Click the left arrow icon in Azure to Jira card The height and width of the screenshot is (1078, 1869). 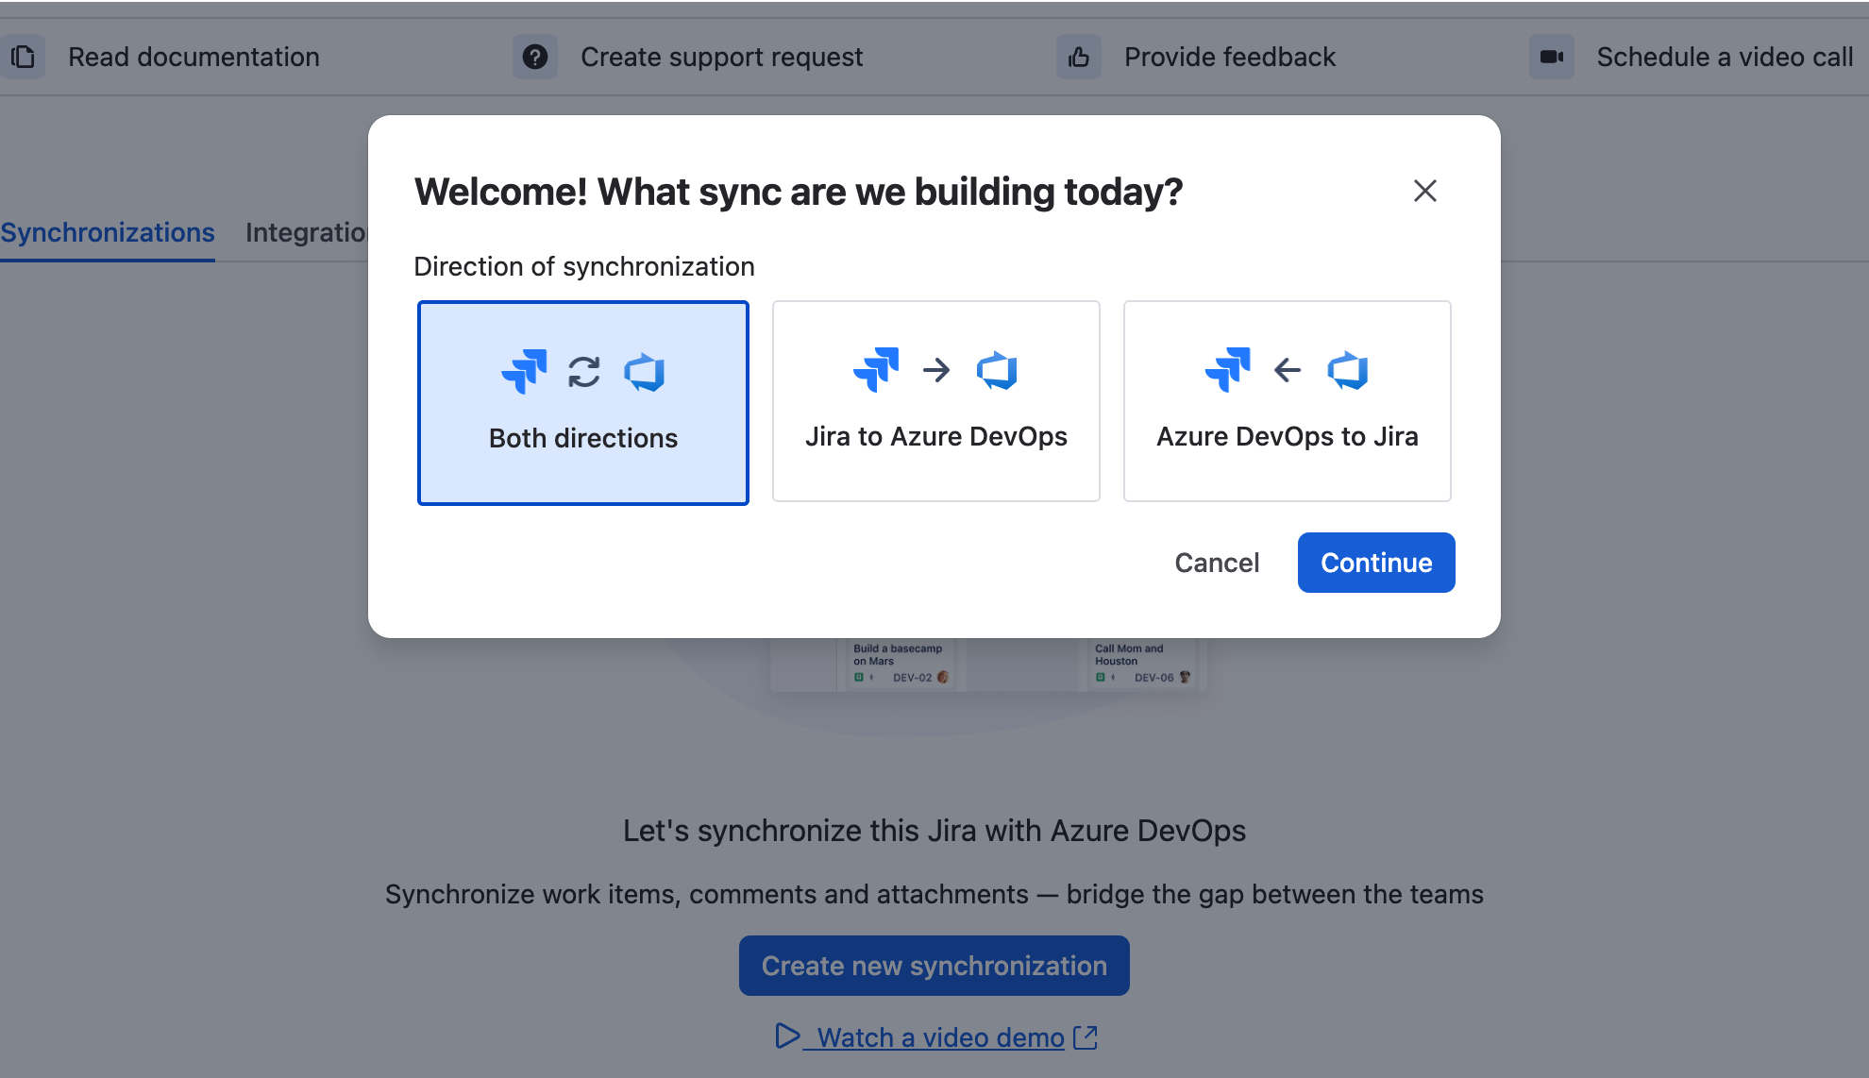coord(1288,370)
